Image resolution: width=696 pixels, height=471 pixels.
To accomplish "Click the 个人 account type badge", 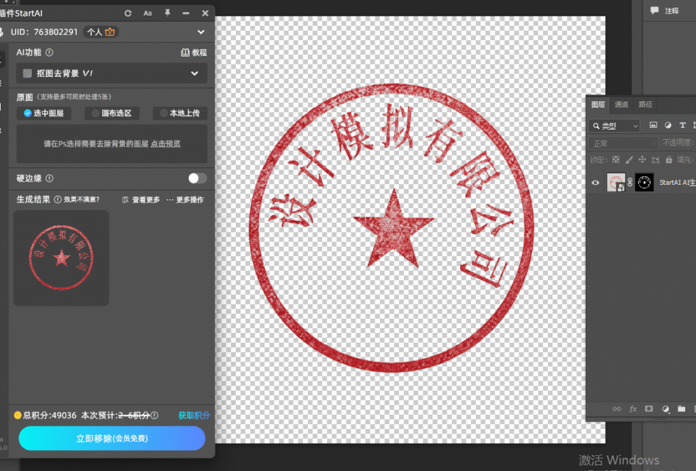I will pyautogui.click(x=101, y=32).
